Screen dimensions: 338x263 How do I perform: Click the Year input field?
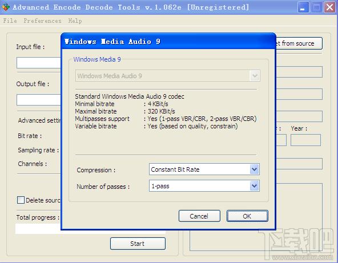pyautogui.click(x=305, y=140)
